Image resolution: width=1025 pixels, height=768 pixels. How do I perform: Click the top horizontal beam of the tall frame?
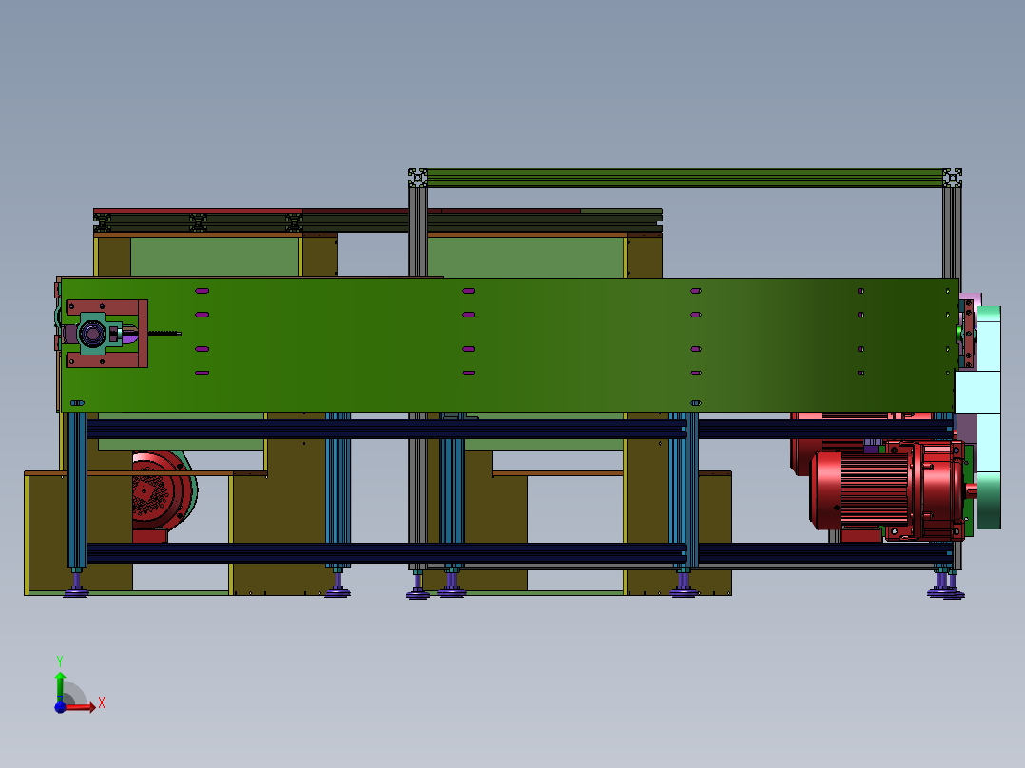pyautogui.click(x=685, y=178)
